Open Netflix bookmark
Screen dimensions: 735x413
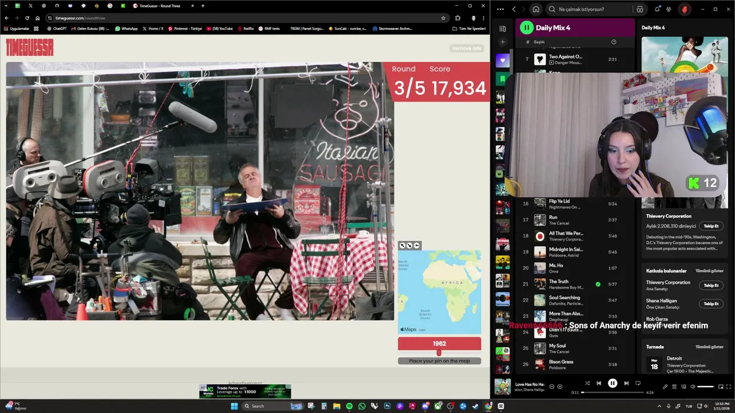click(x=245, y=28)
